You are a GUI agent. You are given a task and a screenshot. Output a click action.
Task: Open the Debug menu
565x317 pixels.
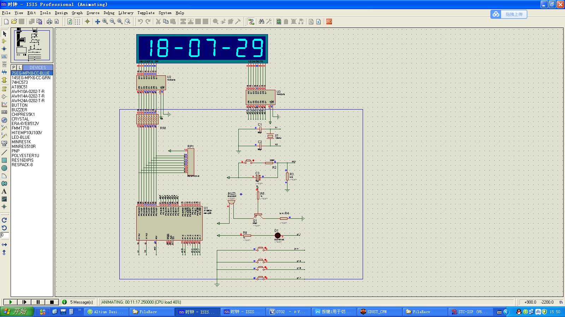[x=109, y=13]
